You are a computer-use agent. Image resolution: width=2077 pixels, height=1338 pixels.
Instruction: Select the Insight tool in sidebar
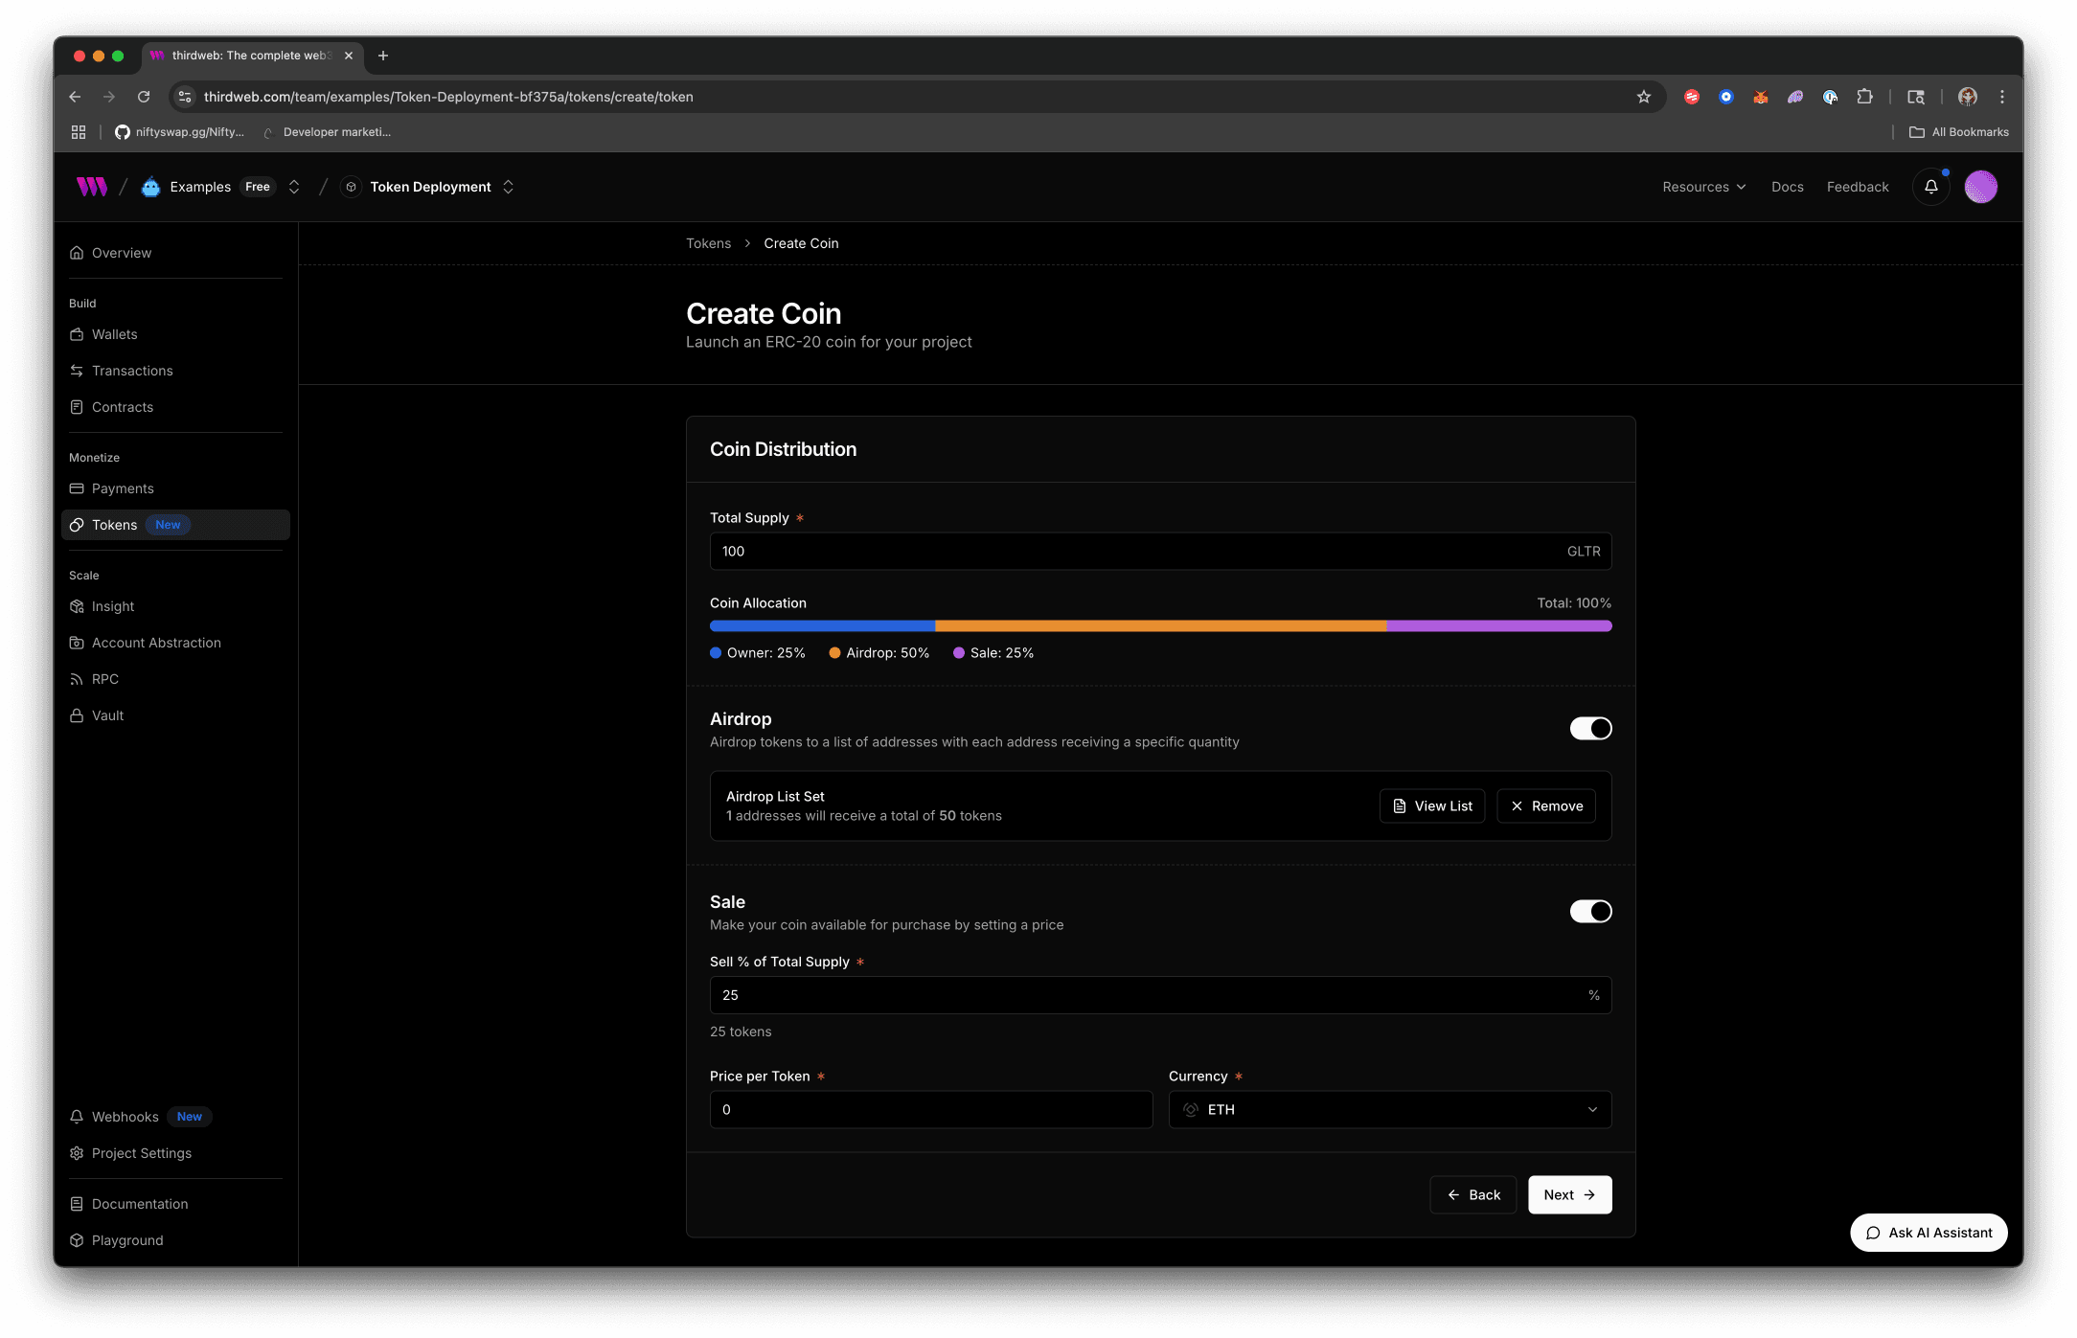[x=111, y=605]
